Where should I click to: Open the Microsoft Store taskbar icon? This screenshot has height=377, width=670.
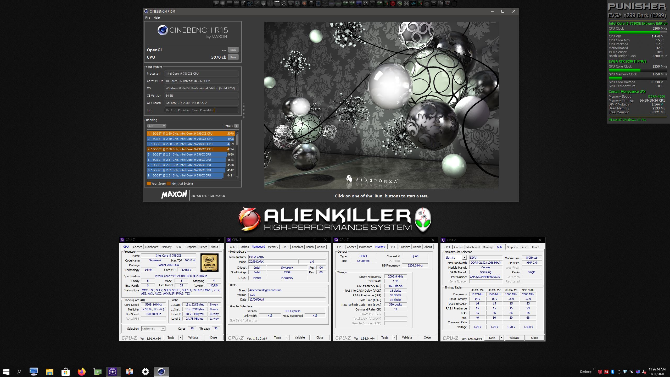click(x=65, y=372)
